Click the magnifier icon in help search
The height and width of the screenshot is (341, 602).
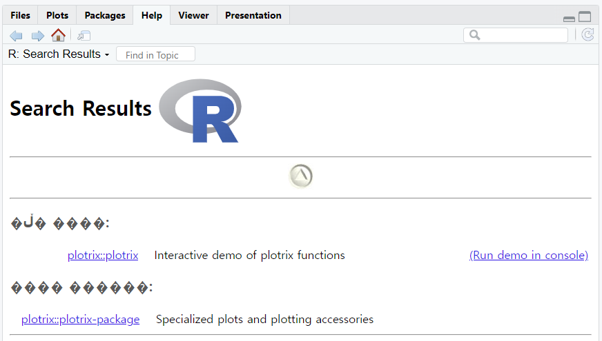(474, 35)
